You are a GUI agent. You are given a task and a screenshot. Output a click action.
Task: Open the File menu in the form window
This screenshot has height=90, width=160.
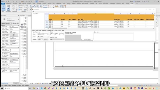click(33, 12)
